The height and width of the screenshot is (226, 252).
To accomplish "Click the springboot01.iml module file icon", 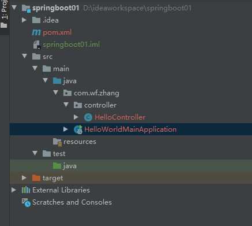I will [37, 45].
